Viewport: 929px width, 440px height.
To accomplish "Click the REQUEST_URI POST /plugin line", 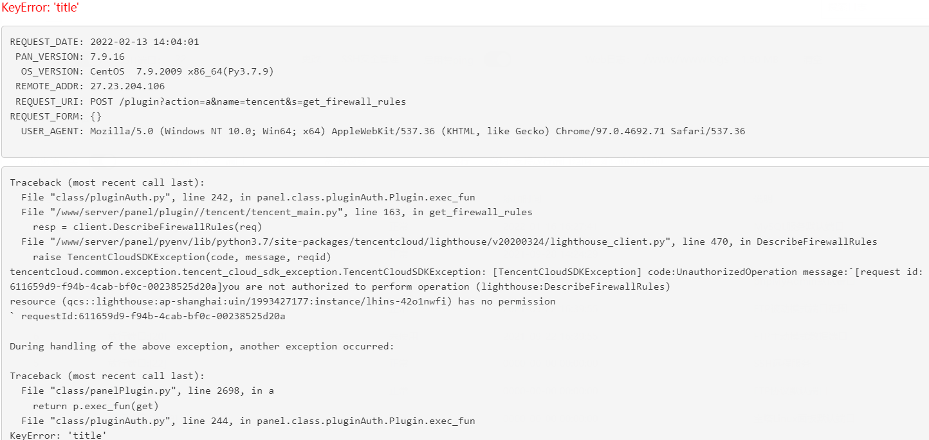I will click(x=210, y=101).
